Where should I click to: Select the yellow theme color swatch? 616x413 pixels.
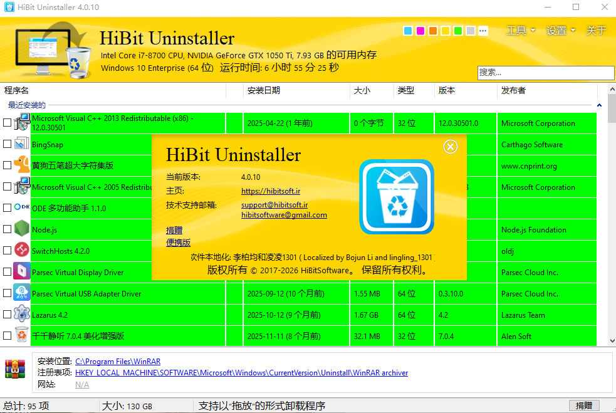tap(446, 31)
